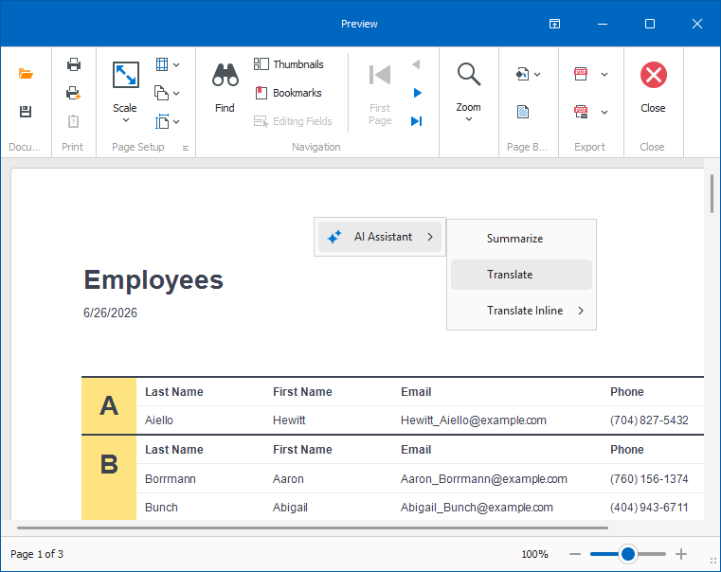The image size is (721, 572).
Task: Select Translate in the AI submenu
Action: [x=521, y=275]
